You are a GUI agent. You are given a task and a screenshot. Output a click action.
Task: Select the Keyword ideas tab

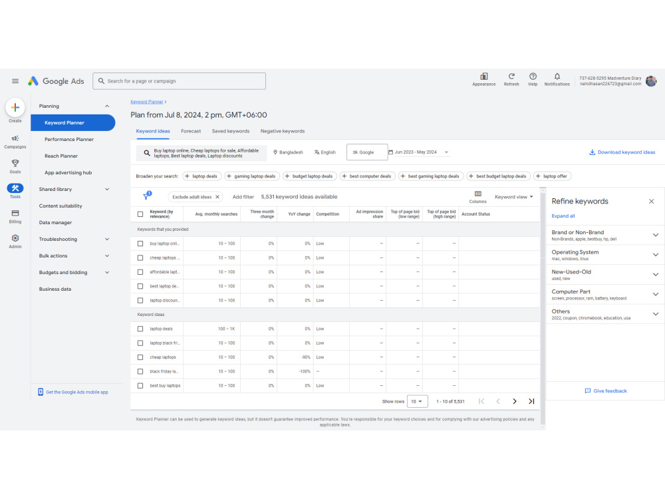[153, 131]
